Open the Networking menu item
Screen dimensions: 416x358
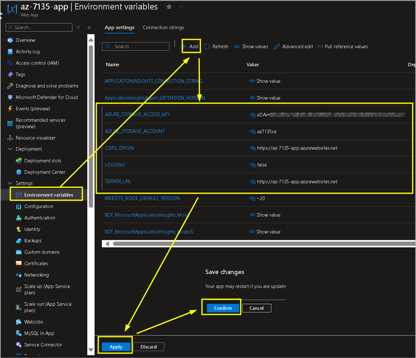(37, 275)
